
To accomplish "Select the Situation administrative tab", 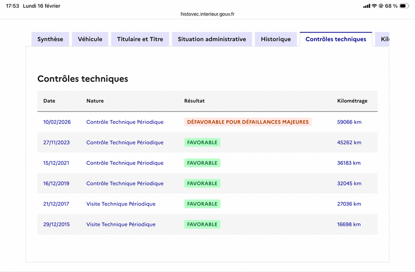I will (x=212, y=39).
